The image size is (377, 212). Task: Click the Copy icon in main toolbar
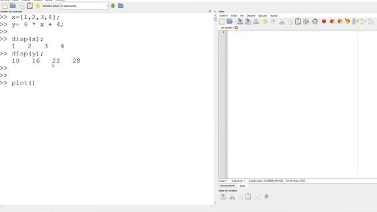pos(22,6)
